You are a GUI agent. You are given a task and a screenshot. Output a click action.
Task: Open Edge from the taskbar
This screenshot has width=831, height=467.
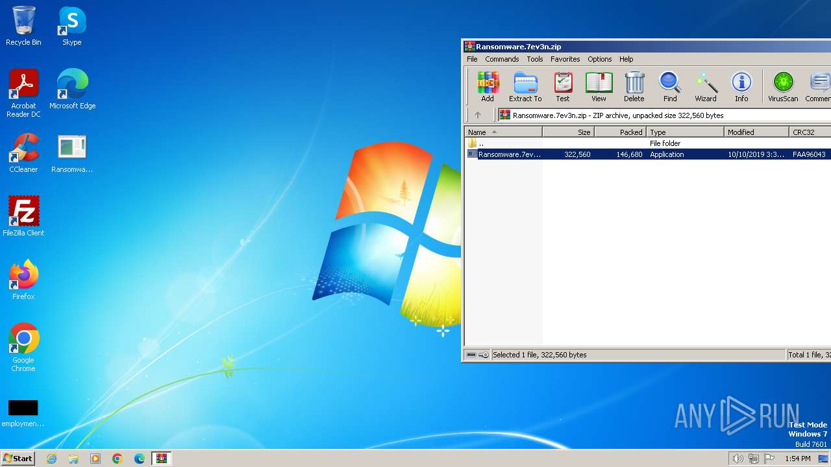140,459
